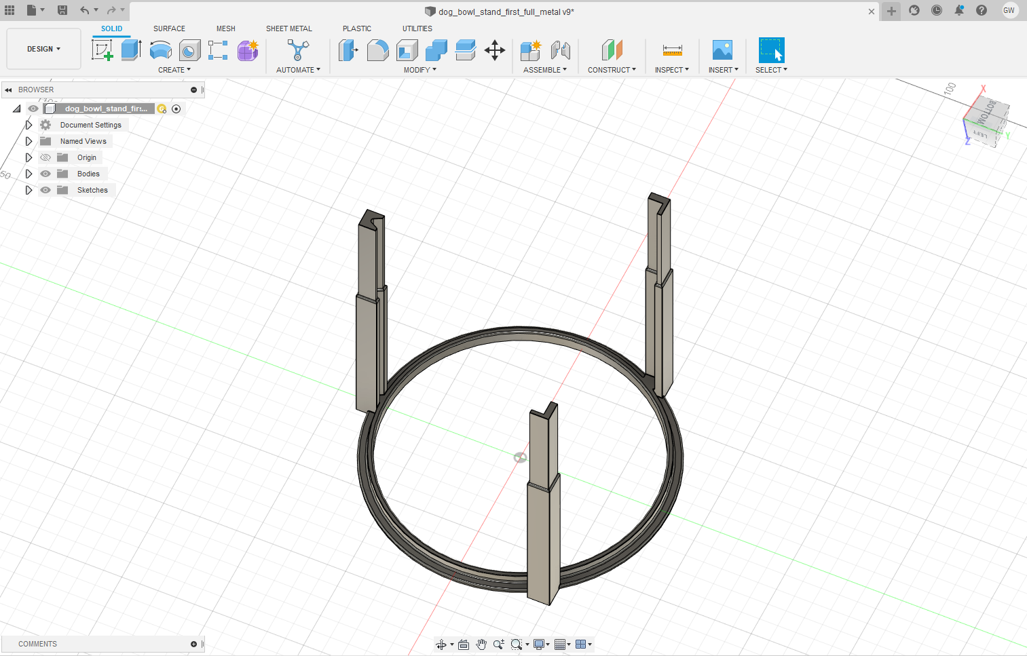
Task: Activate the Select tool icon
Action: pos(771,50)
